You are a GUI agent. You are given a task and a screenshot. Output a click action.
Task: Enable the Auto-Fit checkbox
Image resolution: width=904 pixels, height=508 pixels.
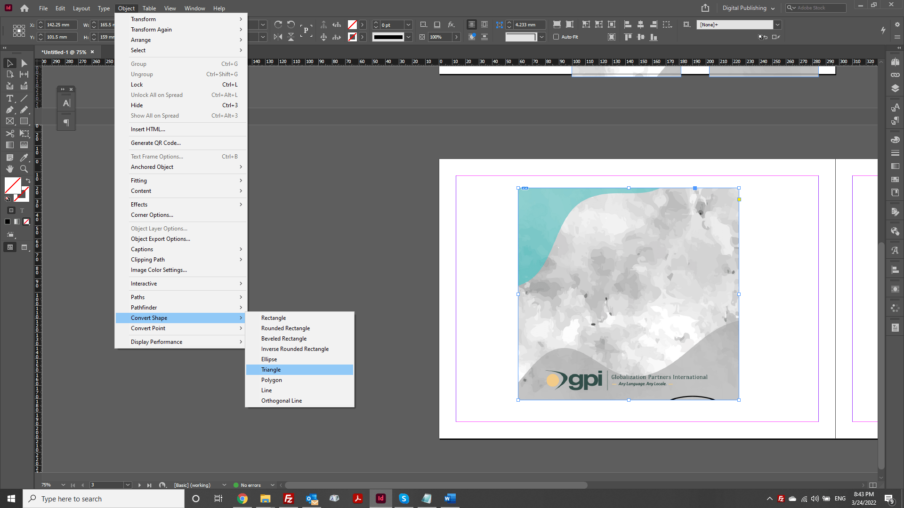pyautogui.click(x=557, y=37)
